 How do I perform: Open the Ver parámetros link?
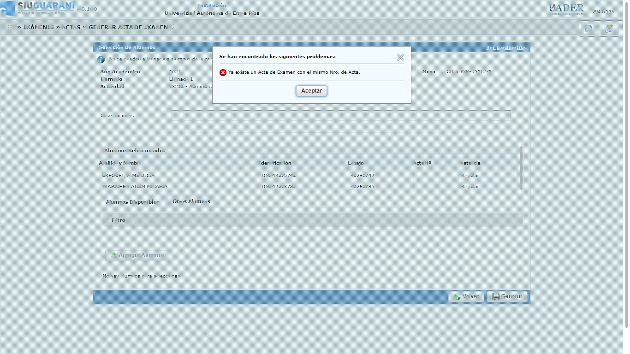(506, 47)
